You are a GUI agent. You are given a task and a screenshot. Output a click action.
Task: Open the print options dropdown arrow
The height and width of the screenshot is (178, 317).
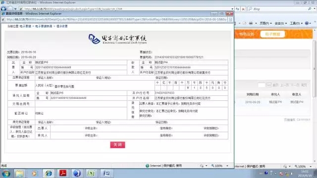pyautogui.click(x=256, y=23)
